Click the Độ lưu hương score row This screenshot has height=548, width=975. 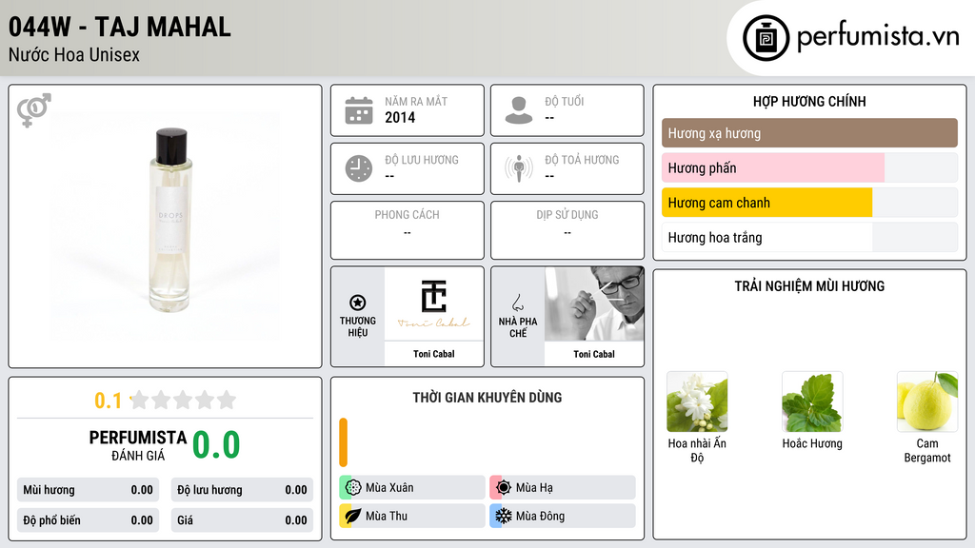point(242,490)
